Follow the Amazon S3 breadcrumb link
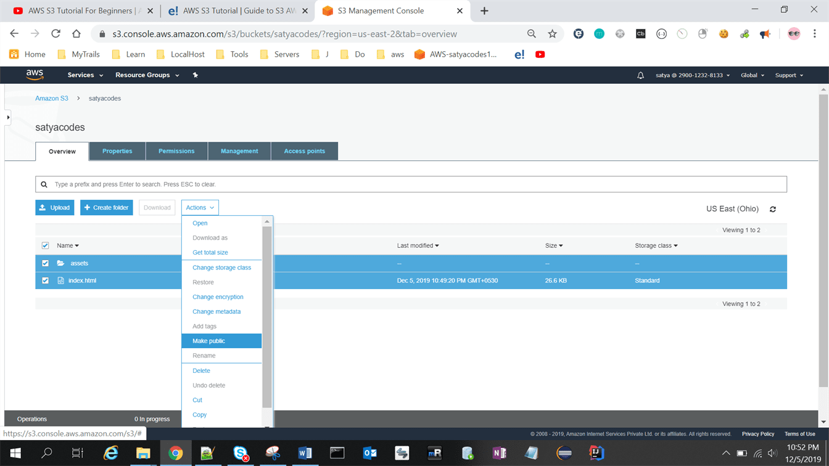This screenshot has width=829, height=466. click(52, 99)
